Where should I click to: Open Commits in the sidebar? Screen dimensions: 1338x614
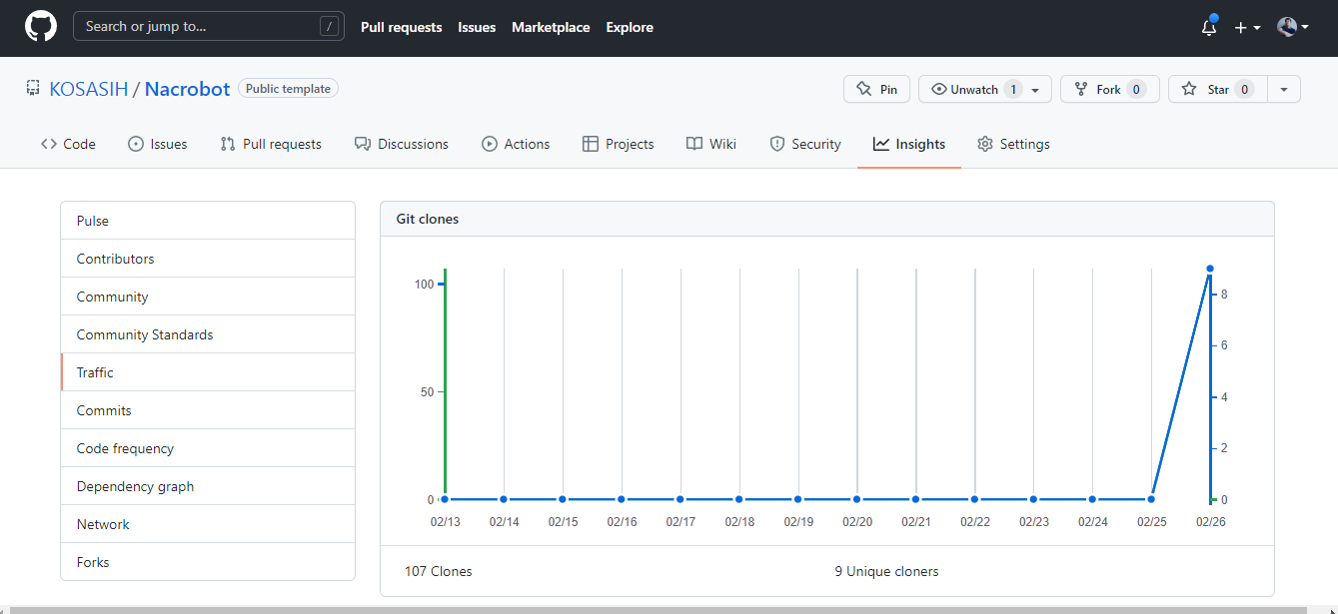[x=208, y=410]
